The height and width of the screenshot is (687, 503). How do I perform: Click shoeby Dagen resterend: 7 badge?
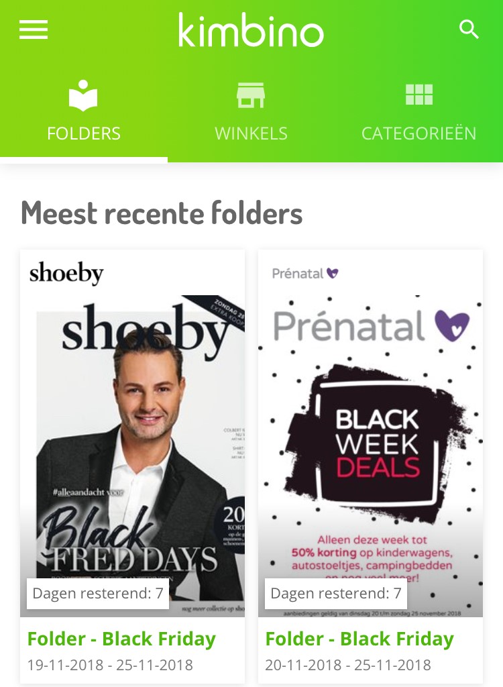click(98, 593)
